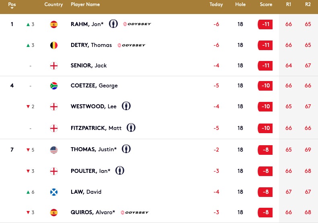Click the Today column header
This screenshot has width=318, height=223.
pos(216,5)
